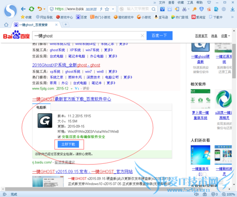The image size is (237, 197).
Task: Open the 查看 menu
Action: (x=171, y=2)
